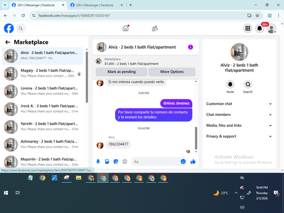Click the Mark as pending button
Image resolution: width=284 pixels, height=213 pixels.
tap(122, 72)
